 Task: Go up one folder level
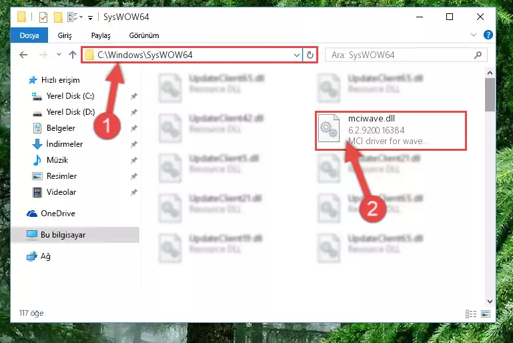click(x=73, y=55)
